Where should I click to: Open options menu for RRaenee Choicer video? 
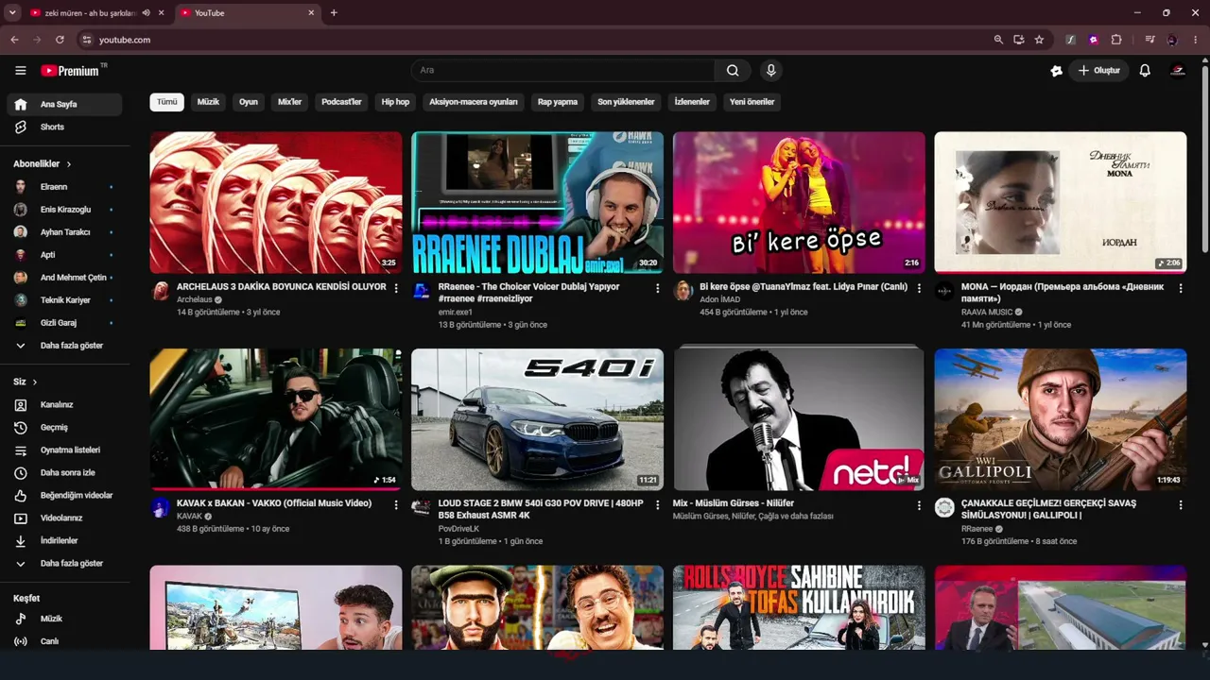[658, 287]
